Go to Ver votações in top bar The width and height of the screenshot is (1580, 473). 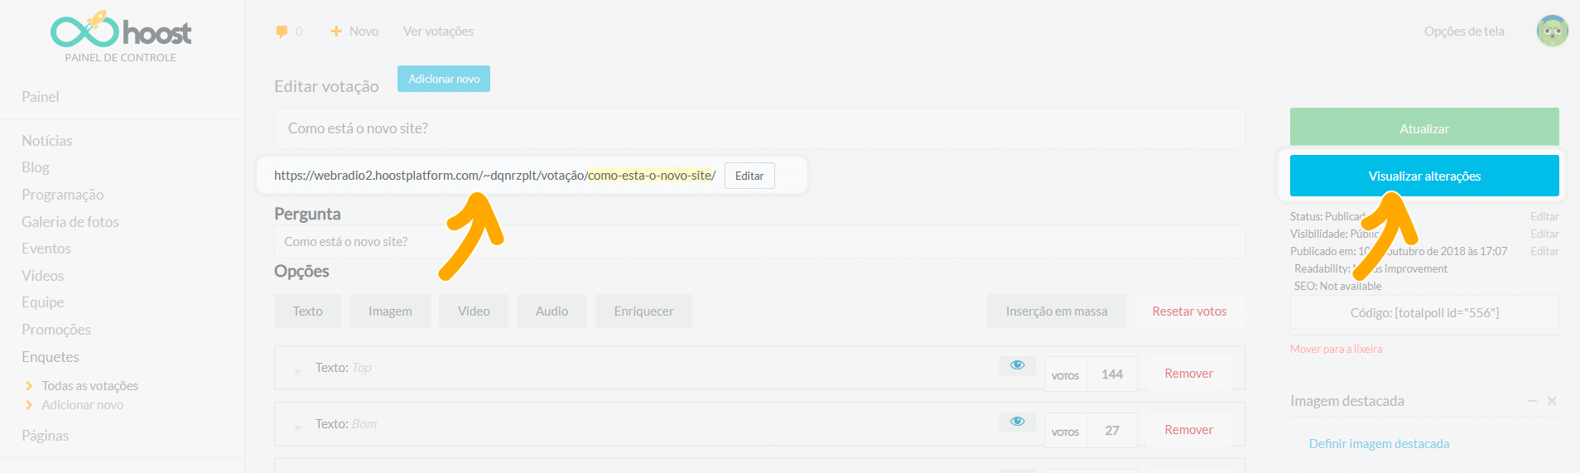438,31
